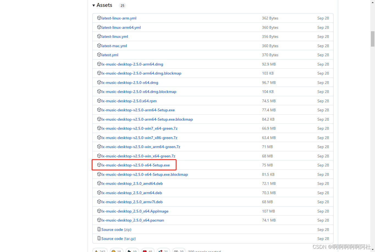Click the 74.1 MB size of pacman package
Image resolution: width=375 pixels, height=252 pixels.
click(269, 220)
